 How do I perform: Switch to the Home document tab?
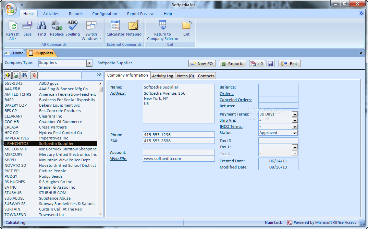[x=14, y=53]
